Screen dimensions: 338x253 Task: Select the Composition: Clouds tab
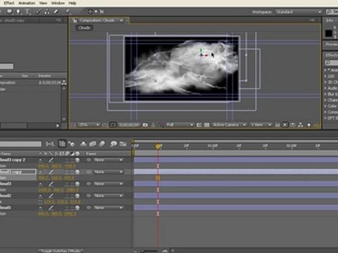tap(97, 20)
